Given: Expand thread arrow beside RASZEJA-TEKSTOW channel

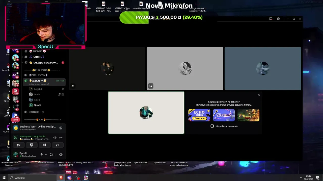Looking at the screenshot, I should click(x=22, y=63).
